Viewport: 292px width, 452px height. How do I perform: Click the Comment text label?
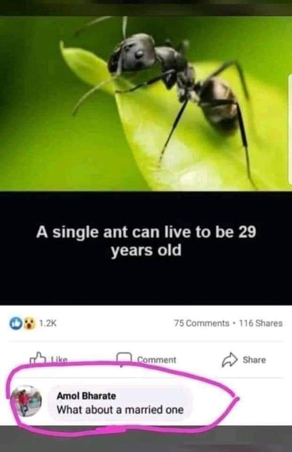point(157,360)
